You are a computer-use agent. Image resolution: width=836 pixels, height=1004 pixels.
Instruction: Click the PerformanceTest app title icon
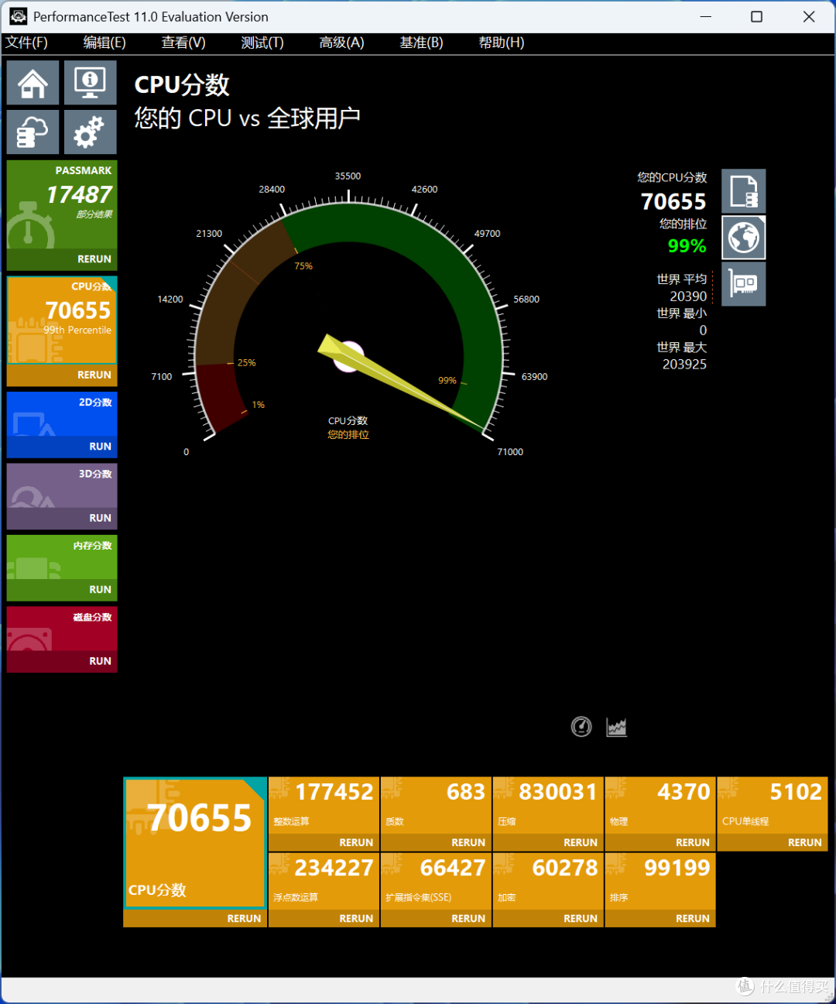tap(18, 16)
